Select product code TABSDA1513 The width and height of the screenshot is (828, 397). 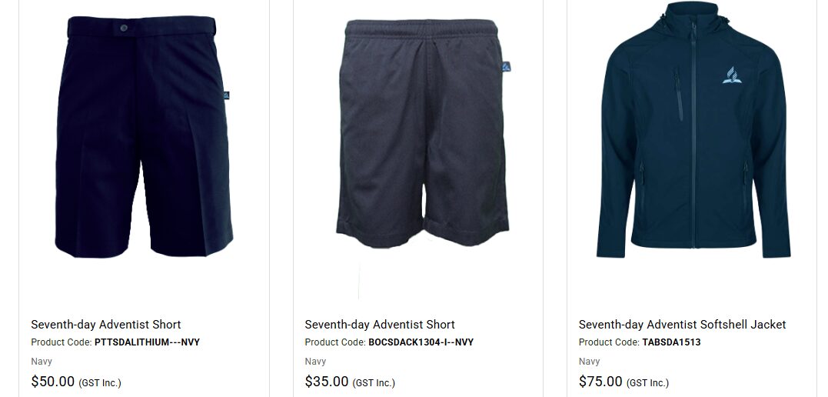(671, 342)
